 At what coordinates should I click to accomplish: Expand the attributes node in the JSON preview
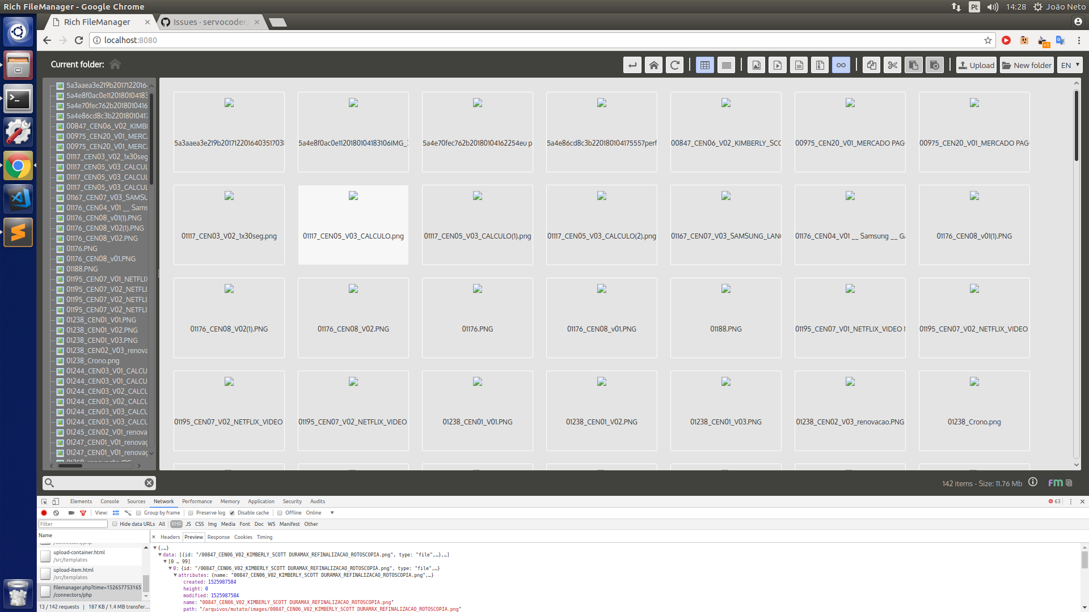coord(176,575)
